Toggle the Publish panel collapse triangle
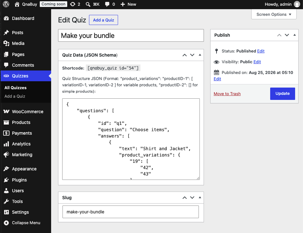 (294, 35)
